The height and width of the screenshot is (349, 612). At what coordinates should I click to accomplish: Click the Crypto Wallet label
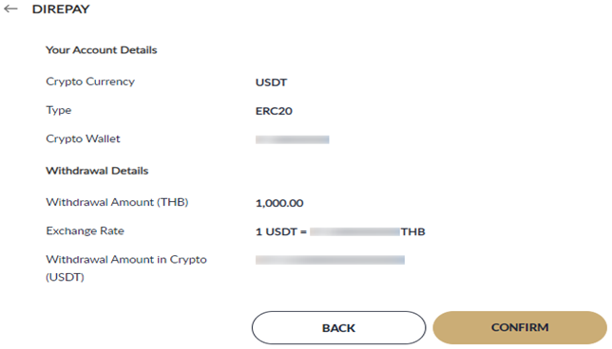tap(83, 138)
